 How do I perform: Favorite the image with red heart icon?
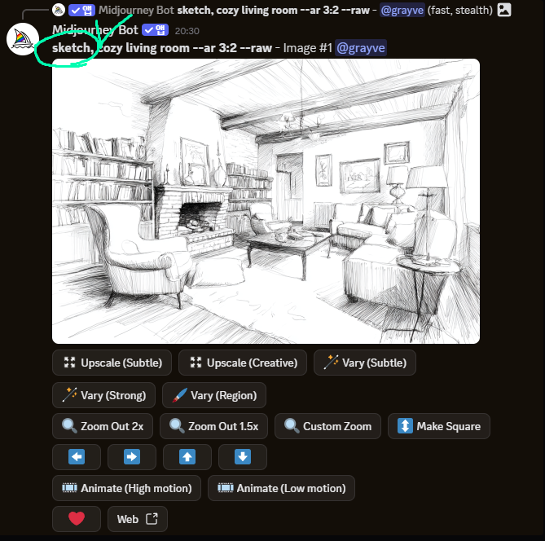(x=77, y=519)
